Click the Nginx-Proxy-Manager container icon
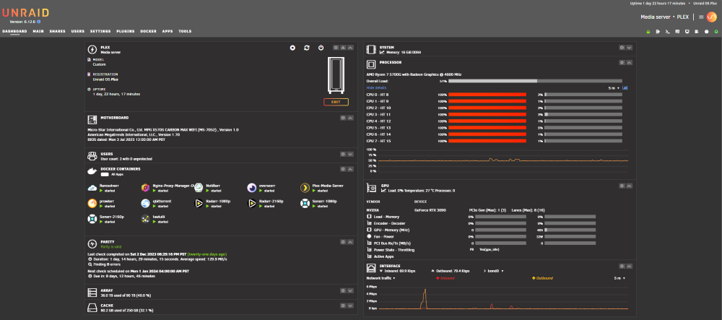 pyautogui.click(x=145, y=187)
